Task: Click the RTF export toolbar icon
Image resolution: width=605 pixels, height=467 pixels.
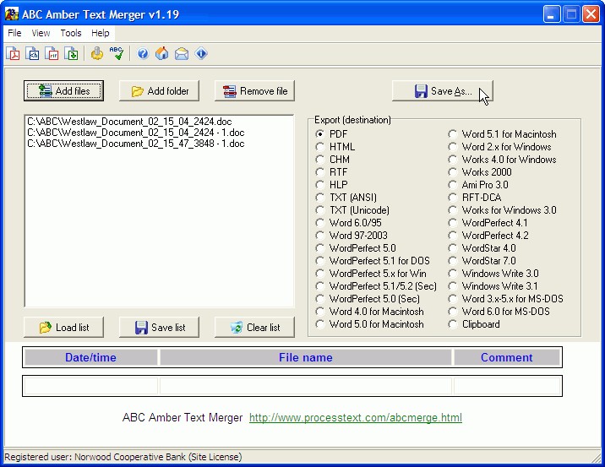Action: [52, 54]
